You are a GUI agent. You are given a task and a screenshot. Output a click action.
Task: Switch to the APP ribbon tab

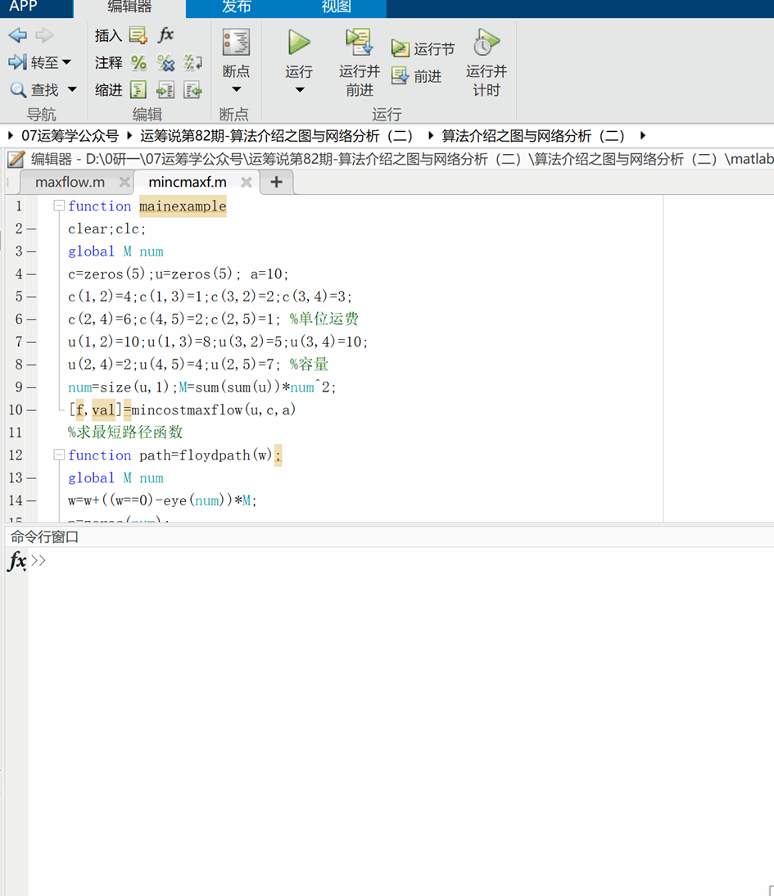pos(24,7)
